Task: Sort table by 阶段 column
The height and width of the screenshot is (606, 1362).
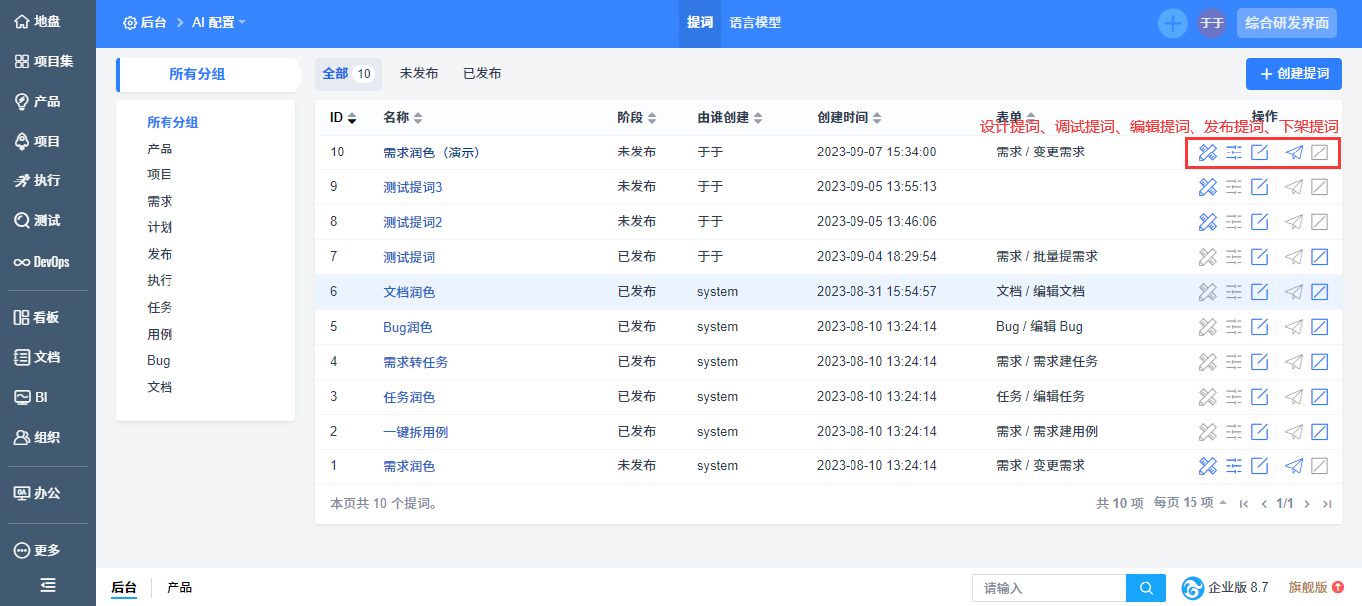Action: [636, 118]
